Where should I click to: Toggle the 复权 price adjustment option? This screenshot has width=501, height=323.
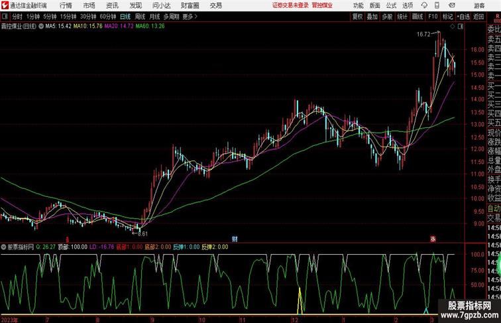[358, 17]
